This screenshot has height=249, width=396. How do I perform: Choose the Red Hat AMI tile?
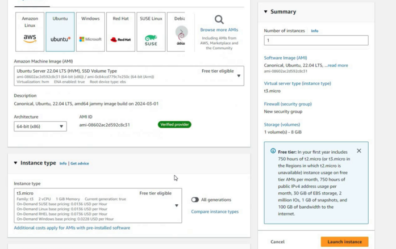[120, 32]
